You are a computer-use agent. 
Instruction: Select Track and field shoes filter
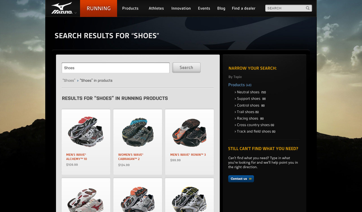[254, 131]
